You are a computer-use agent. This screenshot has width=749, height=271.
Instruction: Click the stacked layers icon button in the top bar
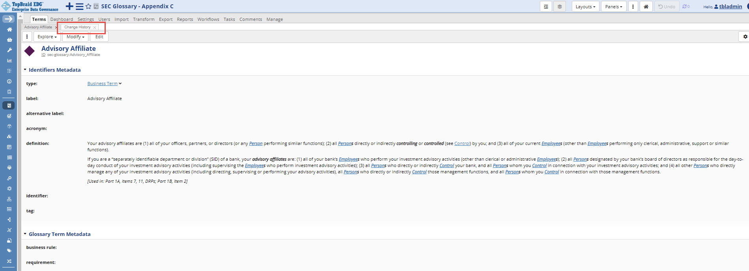(560, 7)
